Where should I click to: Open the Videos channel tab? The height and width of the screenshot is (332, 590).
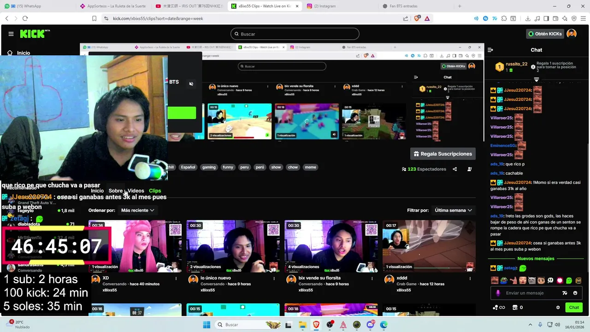(136, 191)
